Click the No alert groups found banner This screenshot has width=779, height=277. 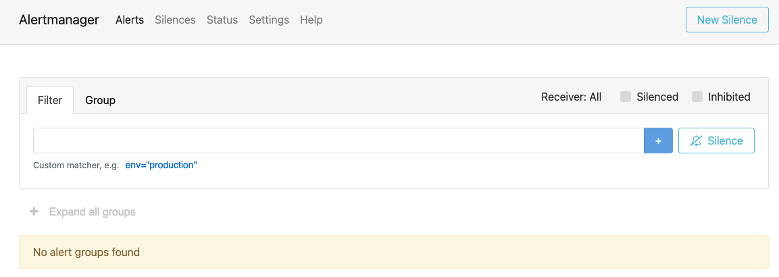393,252
